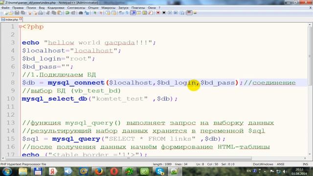This screenshot has width=313, height=176.
Task: Click the Playback macro icon
Action: pyautogui.click(x=170, y=13)
